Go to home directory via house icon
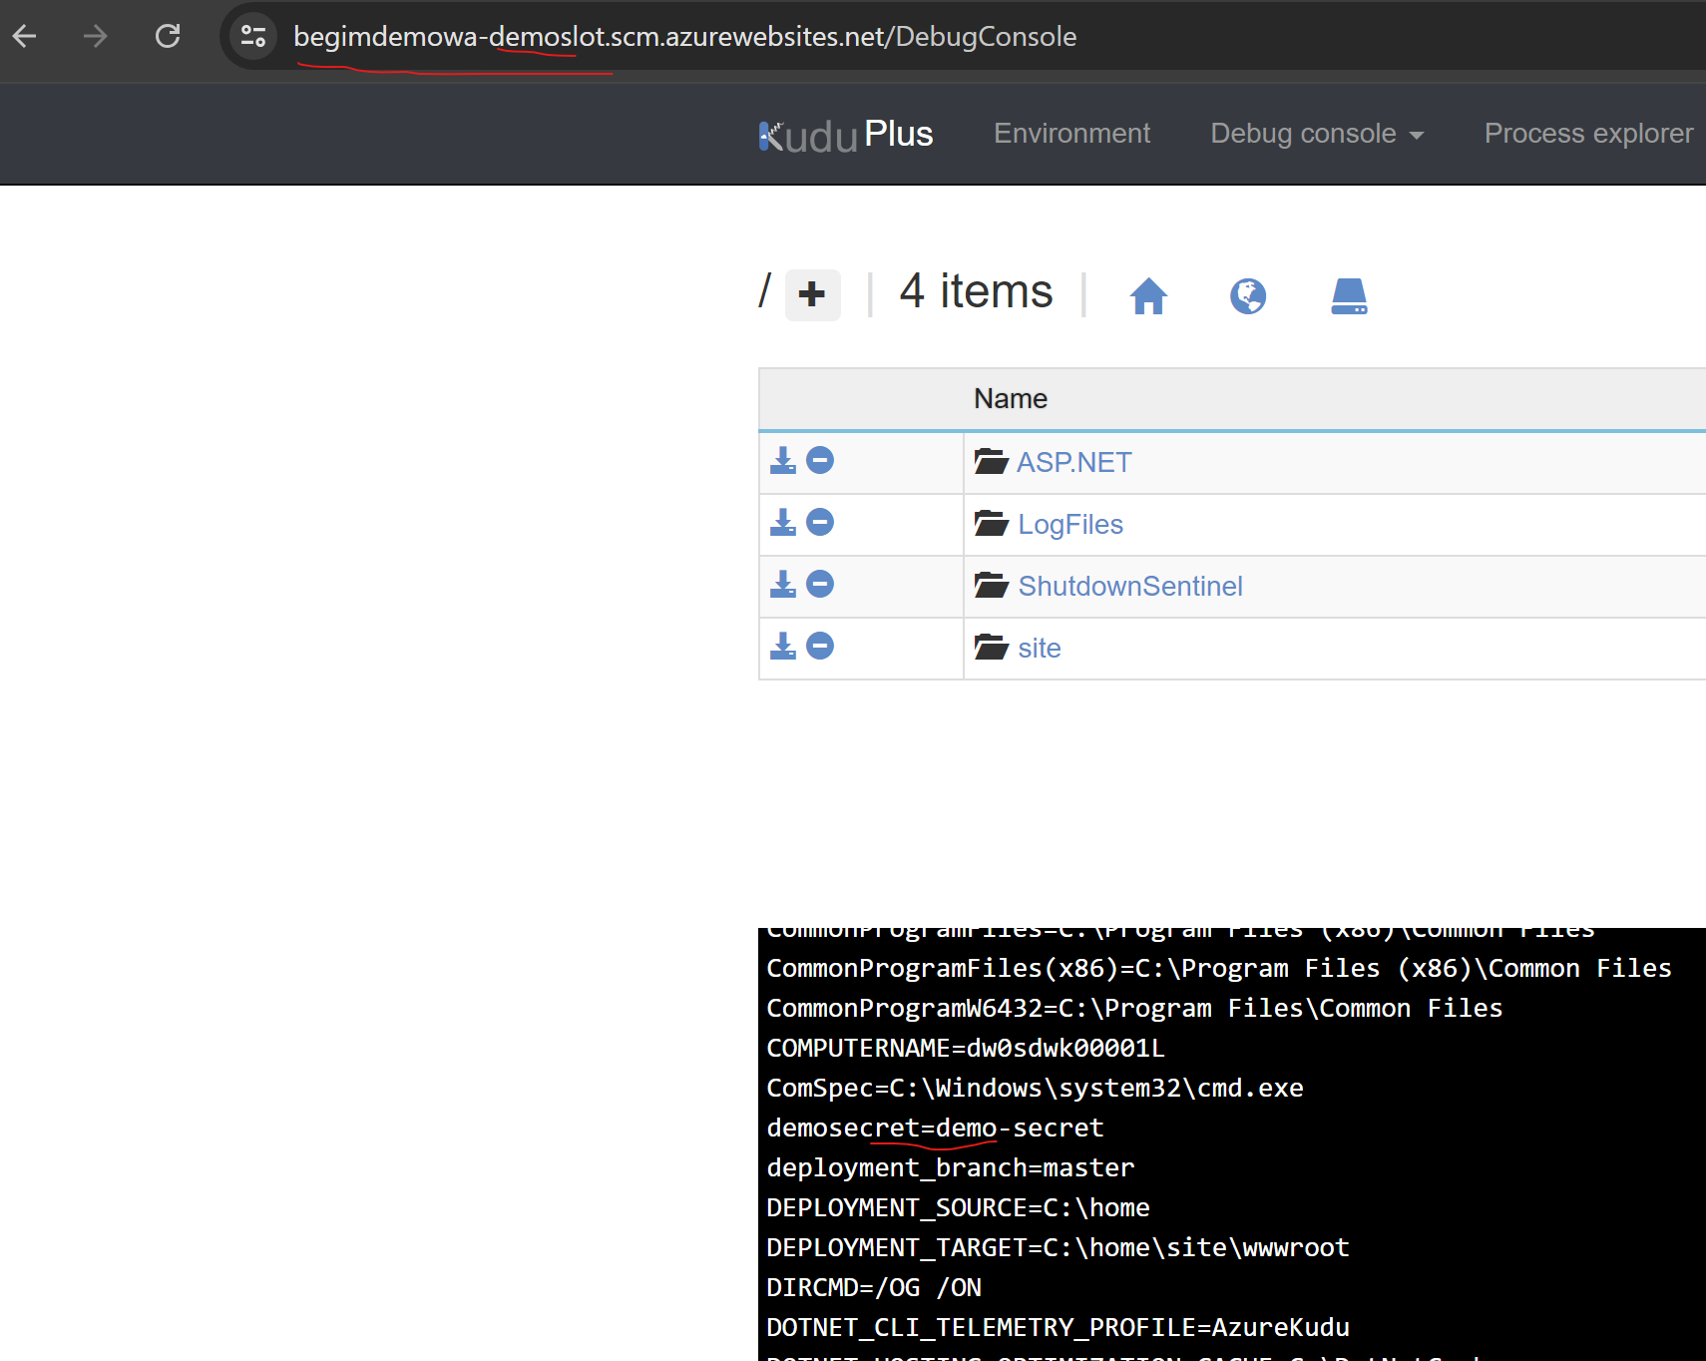Screen dimensions: 1706x1361 click(1148, 295)
